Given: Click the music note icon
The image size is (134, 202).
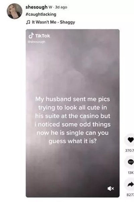Looking at the screenshot, I should [x=28, y=22].
